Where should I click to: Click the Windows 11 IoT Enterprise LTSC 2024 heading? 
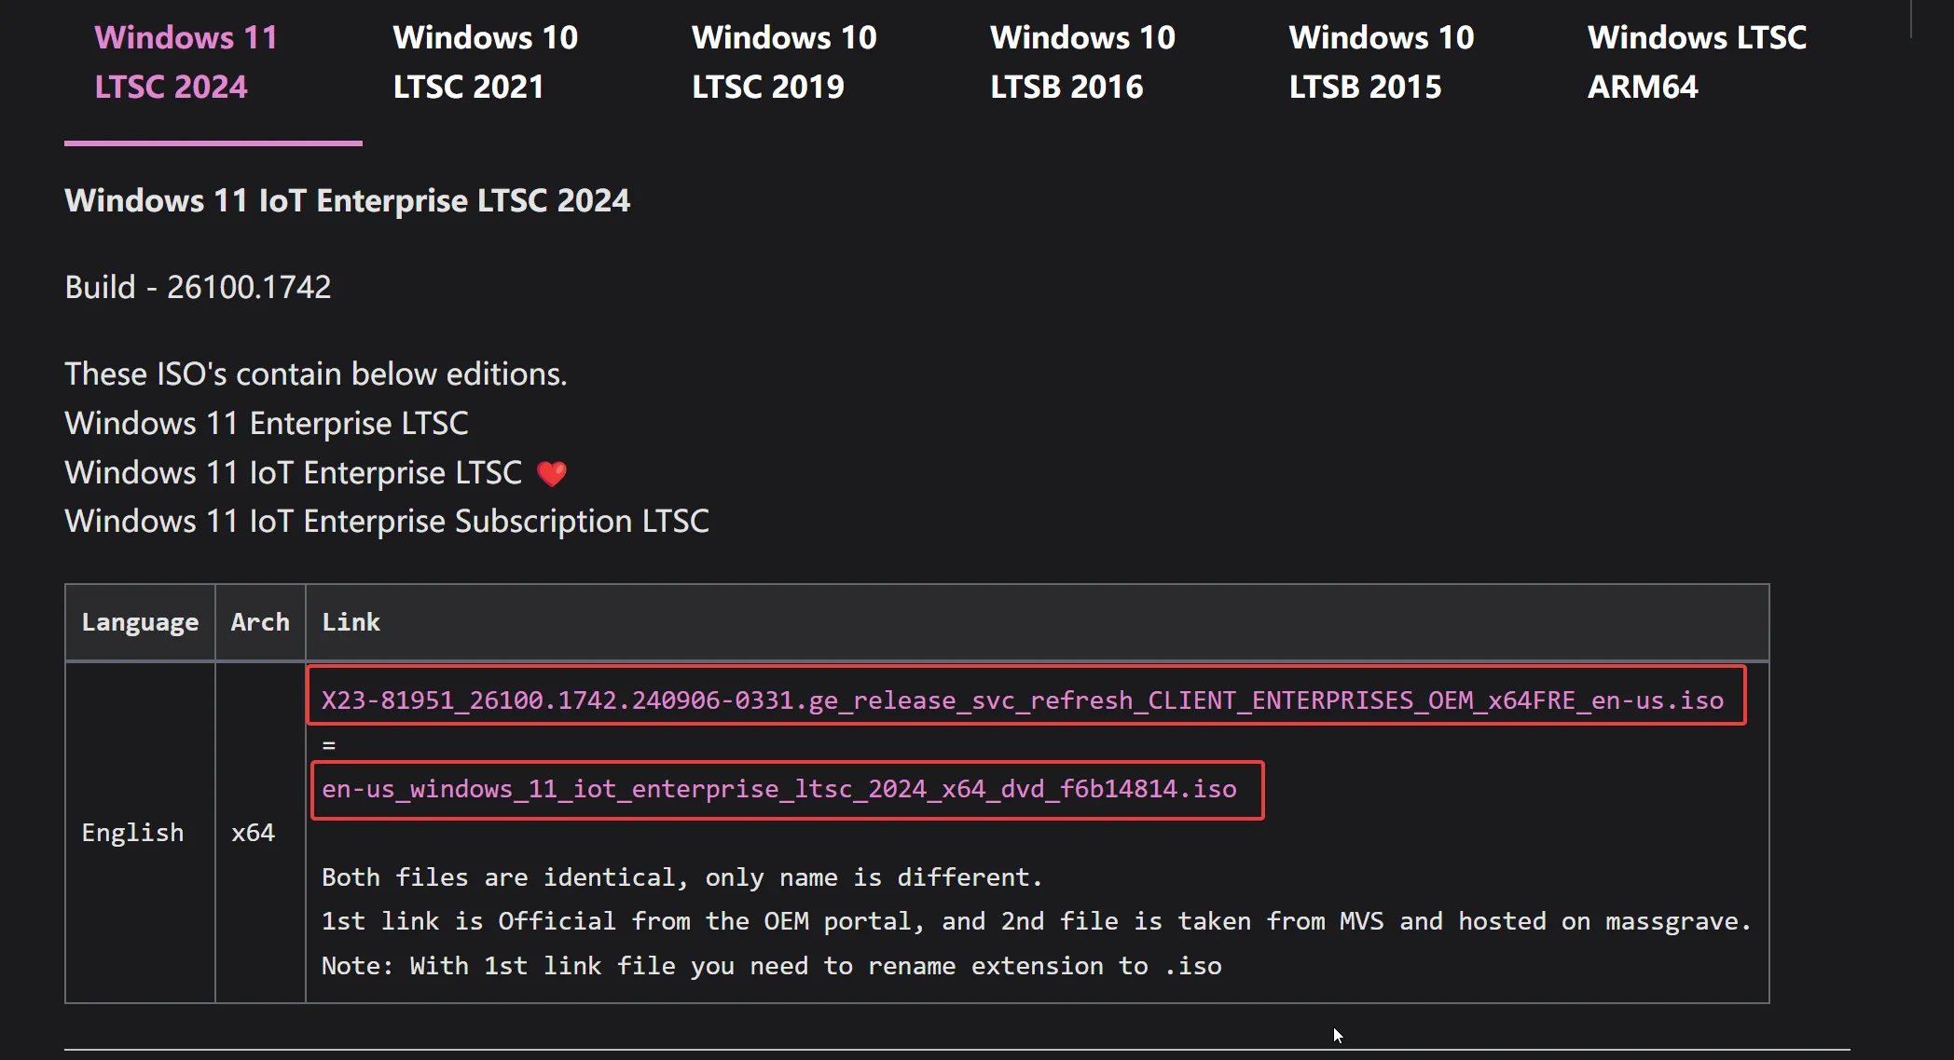347,200
